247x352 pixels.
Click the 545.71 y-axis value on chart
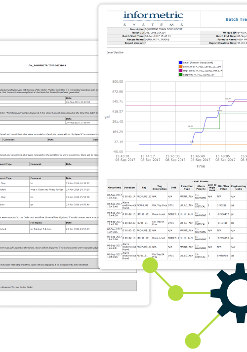pyautogui.click(x=118, y=101)
